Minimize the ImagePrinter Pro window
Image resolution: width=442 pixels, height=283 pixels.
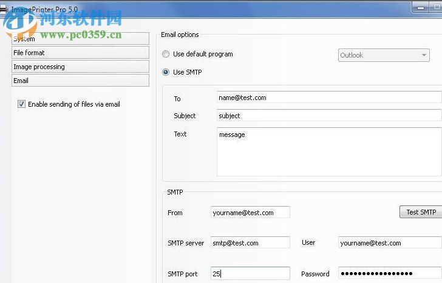tap(420, 7)
